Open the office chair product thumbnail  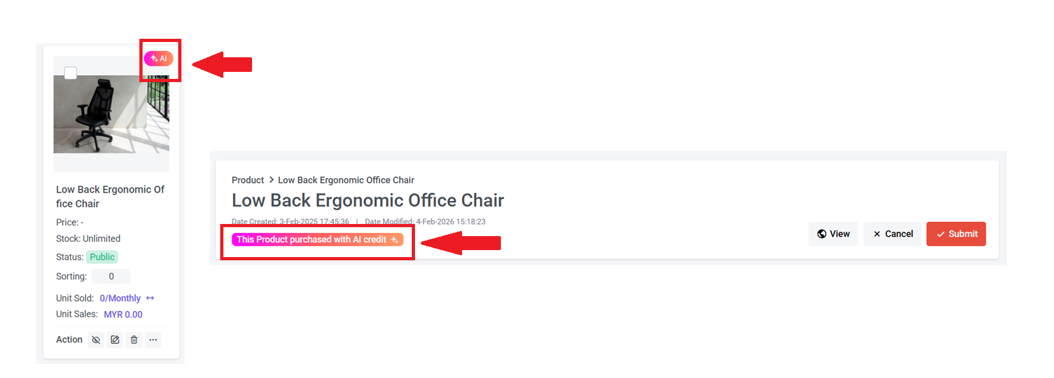coord(111,115)
